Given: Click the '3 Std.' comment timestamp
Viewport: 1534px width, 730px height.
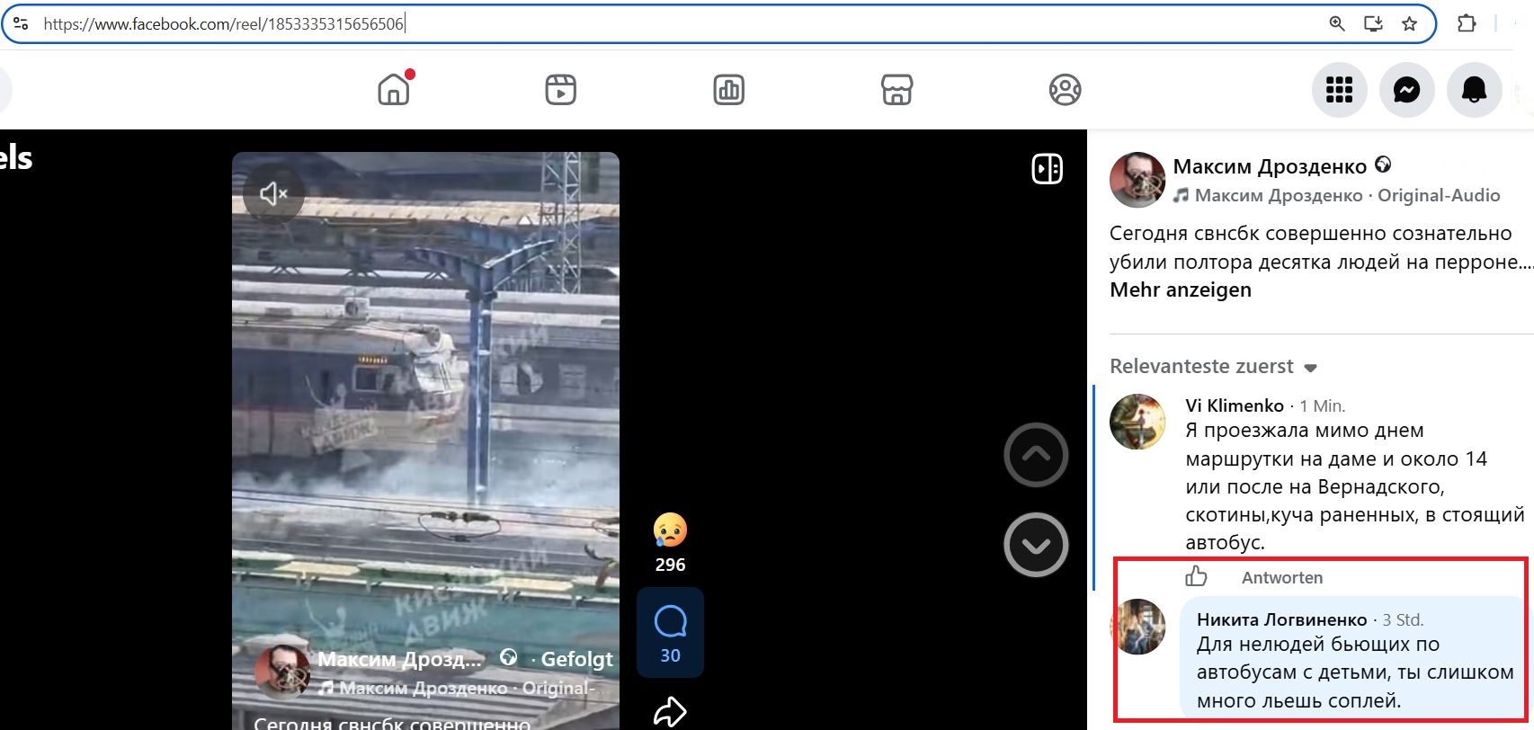Looking at the screenshot, I should (x=1403, y=619).
